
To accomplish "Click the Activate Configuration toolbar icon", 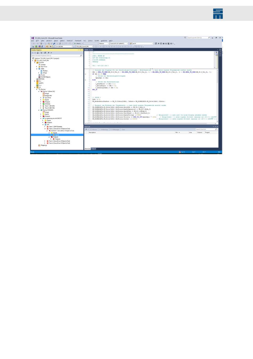I will pyautogui.click(x=33, y=46).
